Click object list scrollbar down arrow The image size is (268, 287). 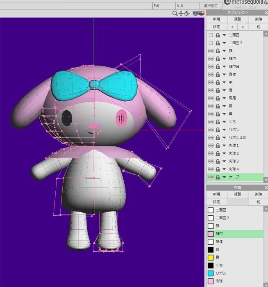tap(266, 180)
